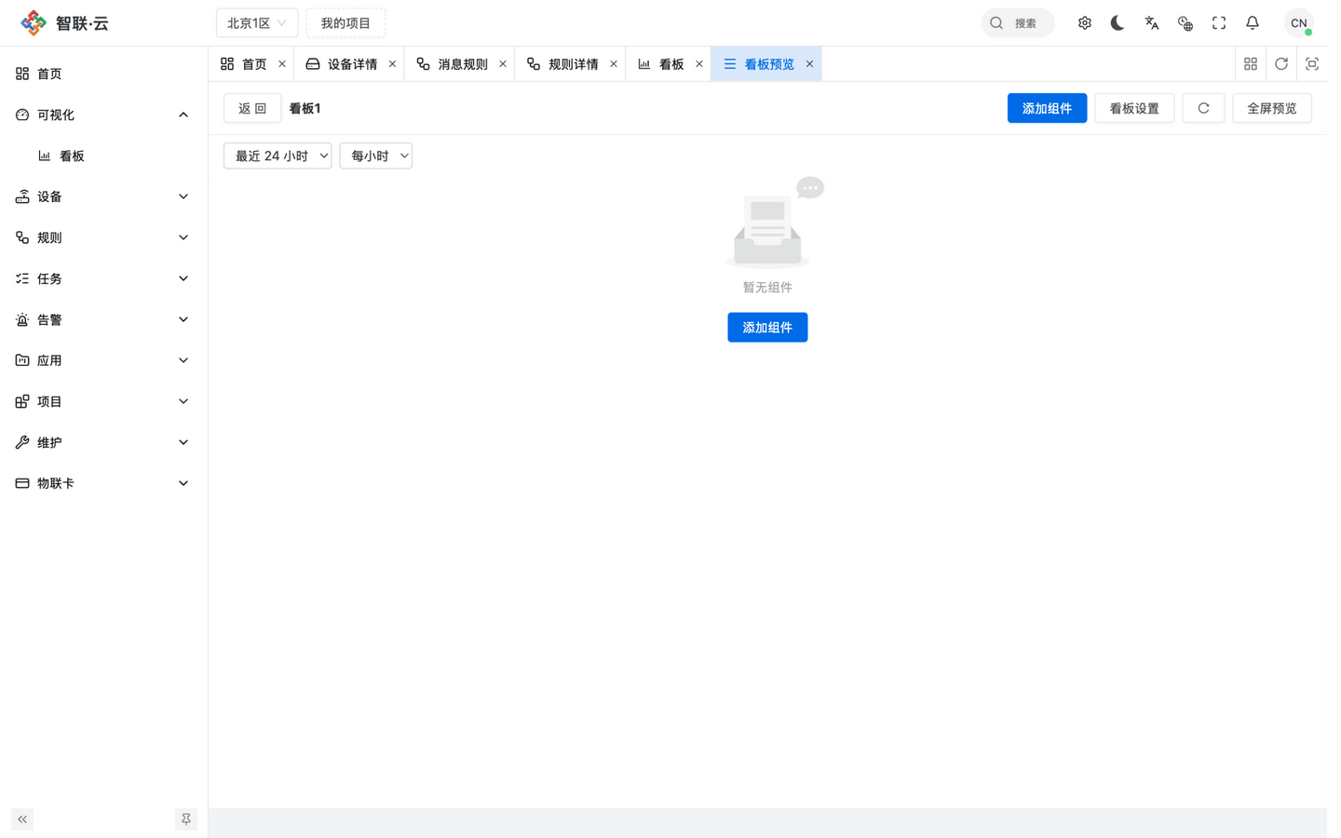Click the globe timezone icon

[x=1185, y=23]
